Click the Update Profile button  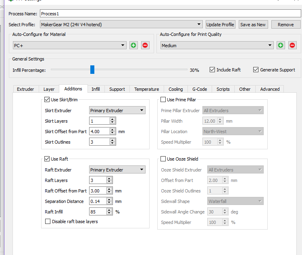(x=220, y=25)
